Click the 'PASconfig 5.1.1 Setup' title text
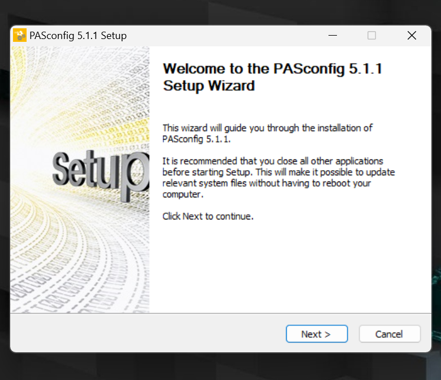Image resolution: width=441 pixels, height=380 pixels. 78,36
